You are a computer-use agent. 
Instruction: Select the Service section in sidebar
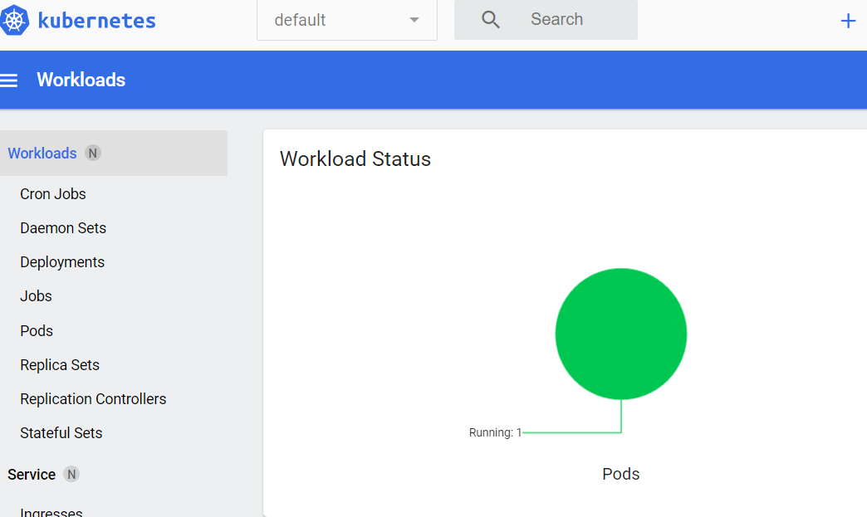click(x=32, y=475)
